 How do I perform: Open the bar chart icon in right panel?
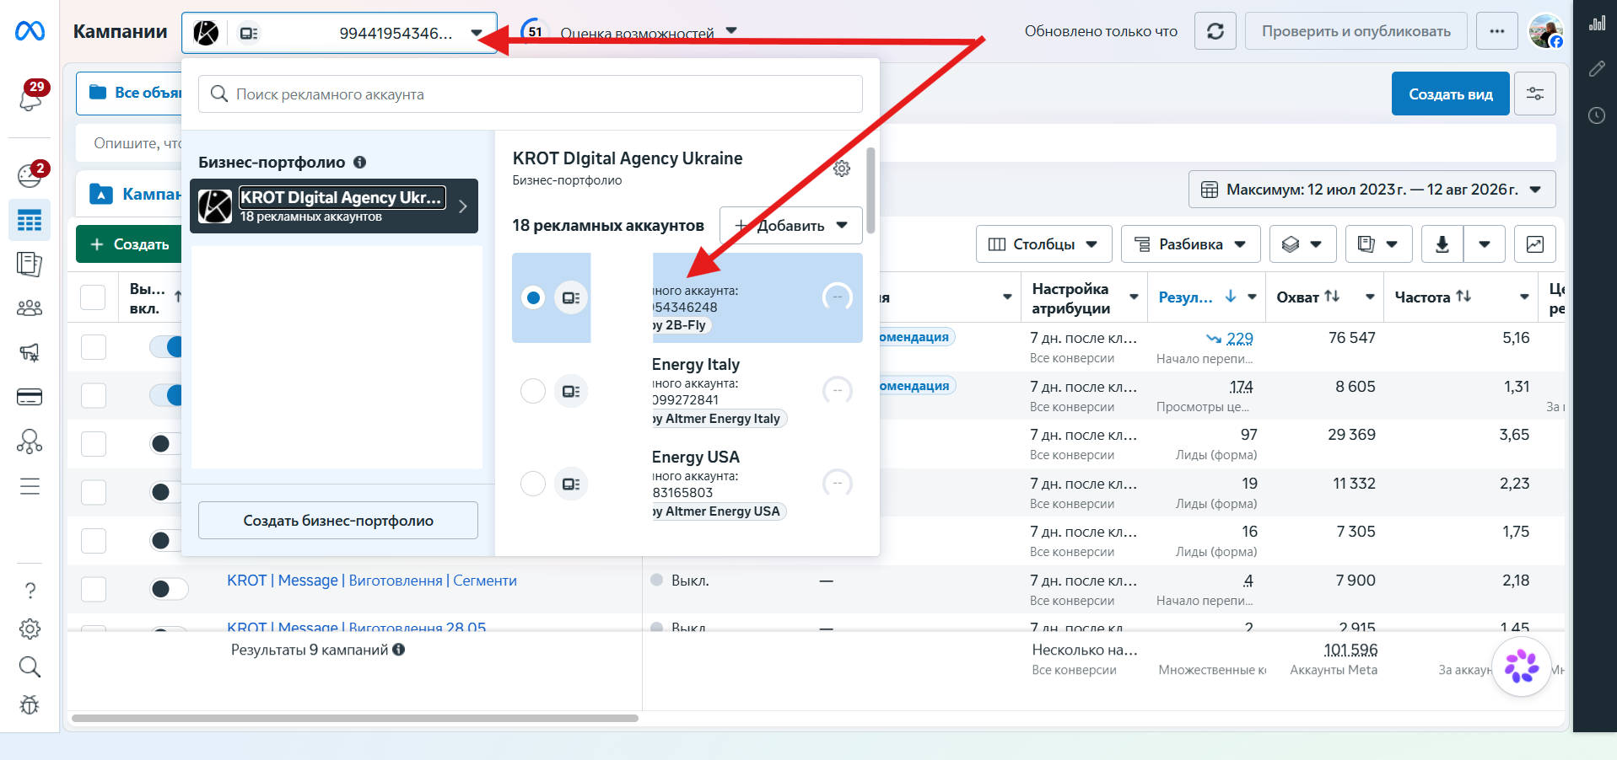click(x=1597, y=24)
